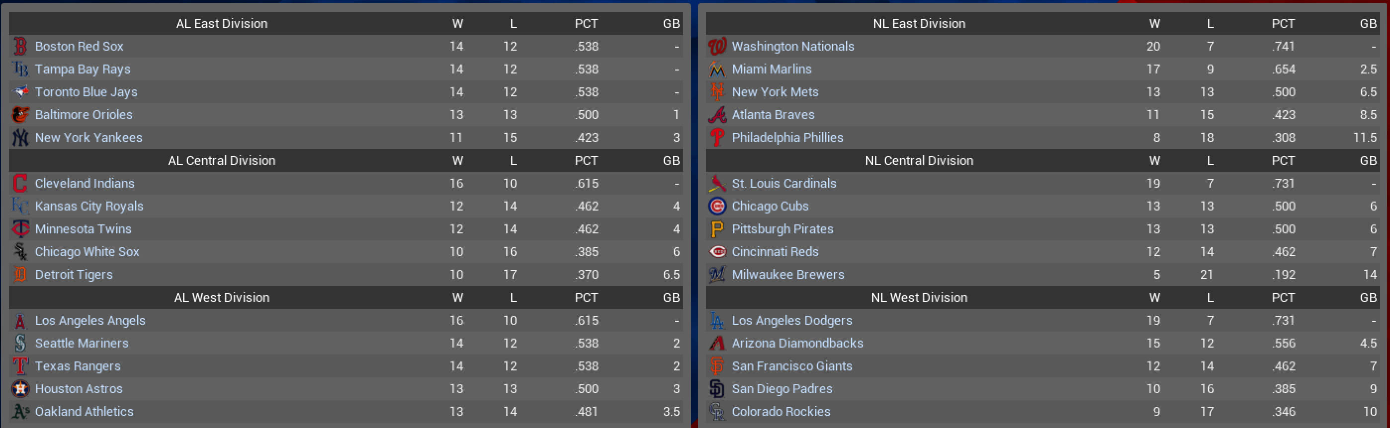
Task: Click the Boston Red Sox logo icon
Action: coord(20,46)
